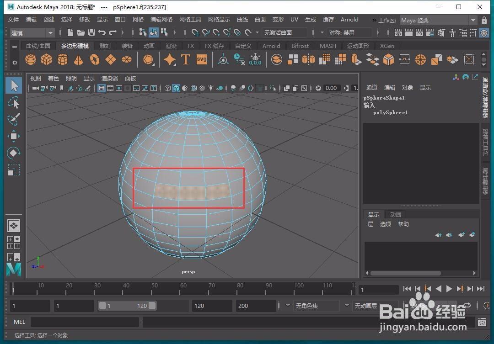Click play backwards button
Image resolution: width=494 pixels, height=344 pixels.
(438, 289)
